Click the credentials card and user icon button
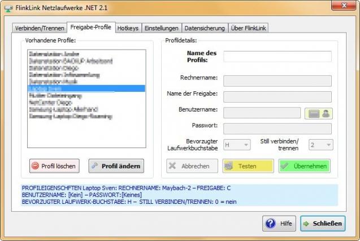Screen dimensions: 360x241 318,113
